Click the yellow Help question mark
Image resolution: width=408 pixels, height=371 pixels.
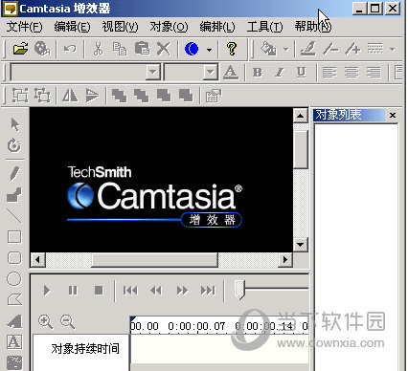(x=232, y=49)
